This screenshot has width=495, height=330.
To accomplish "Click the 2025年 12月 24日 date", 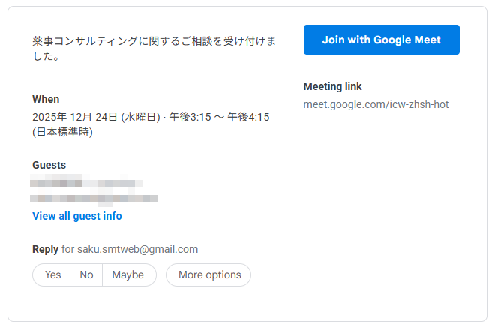I will click(75, 117).
